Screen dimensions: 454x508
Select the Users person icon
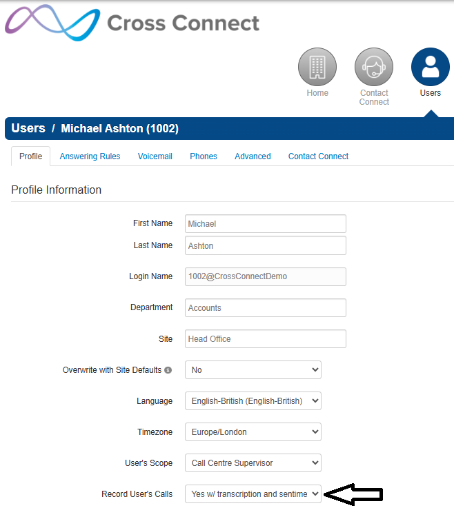[x=431, y=67]
